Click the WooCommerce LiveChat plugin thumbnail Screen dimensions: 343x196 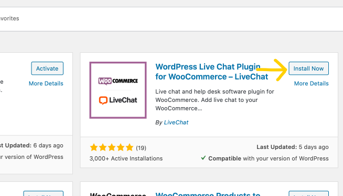118,90
